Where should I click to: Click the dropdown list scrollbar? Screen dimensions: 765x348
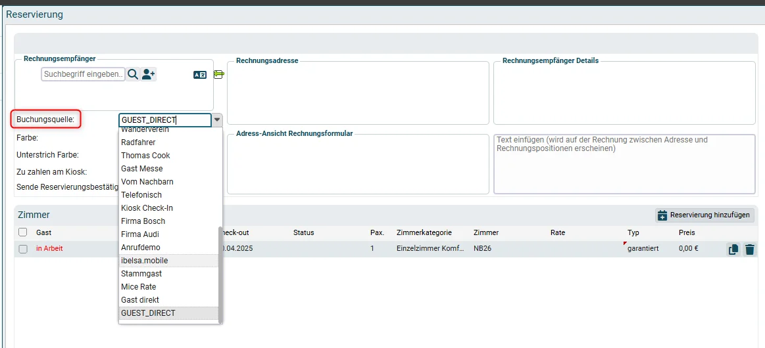point(220,275)
